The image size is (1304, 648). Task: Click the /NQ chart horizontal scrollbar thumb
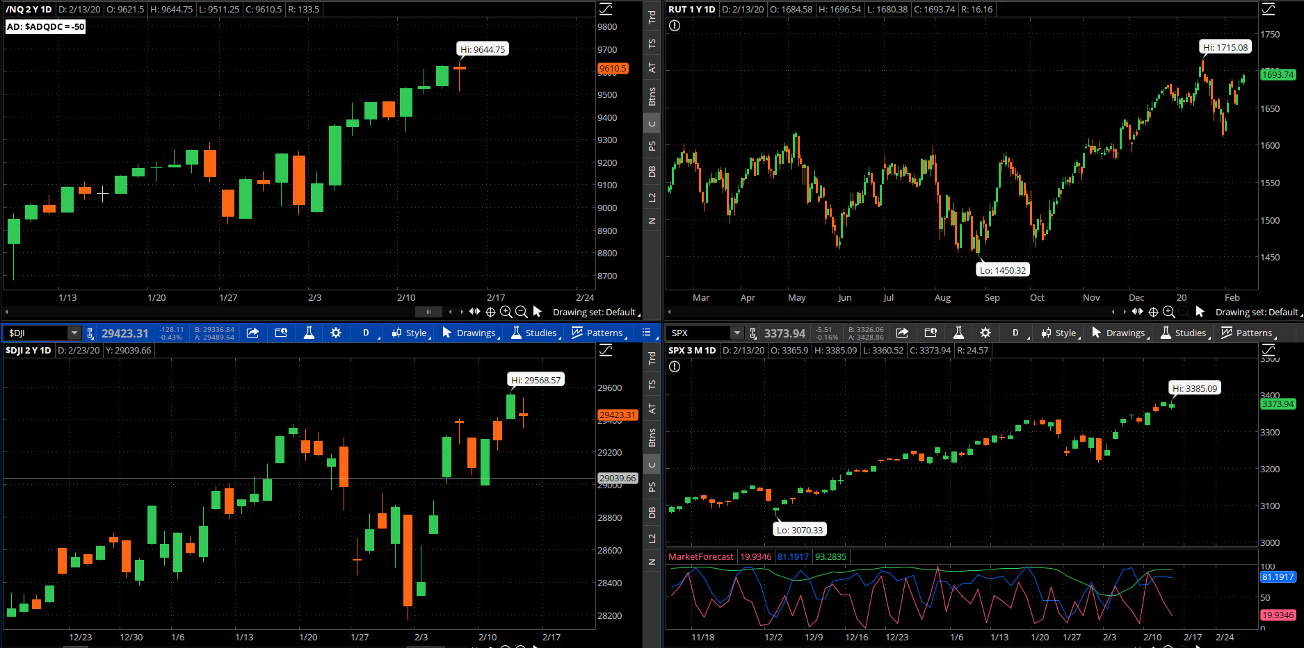click(428, 312)
